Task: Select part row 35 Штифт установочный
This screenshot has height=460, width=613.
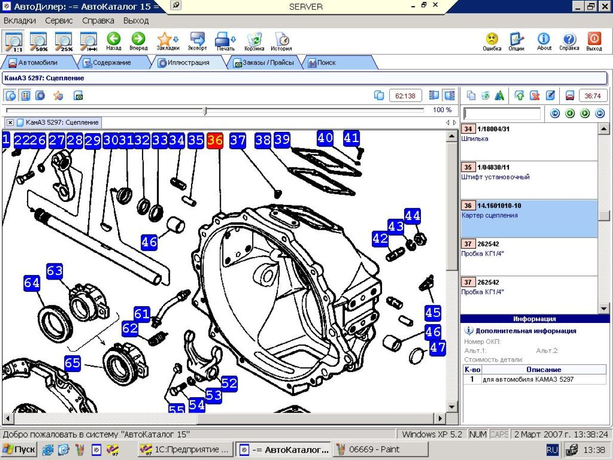Action: tap(529, 180)
